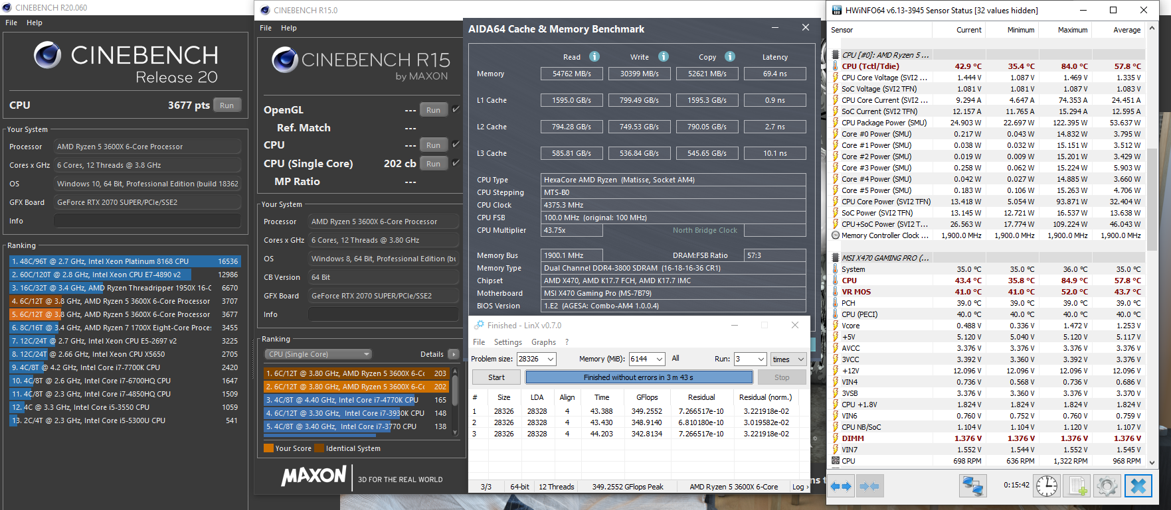The width and height of the screenshot is (1171, 510).
Task: Click lightning icon on DIMM voltage row
Action: click(x=836, y=438)
